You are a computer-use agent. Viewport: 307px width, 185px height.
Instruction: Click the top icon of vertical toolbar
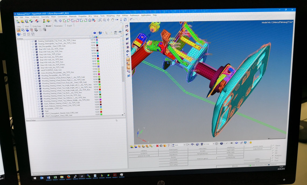point(127,26)
